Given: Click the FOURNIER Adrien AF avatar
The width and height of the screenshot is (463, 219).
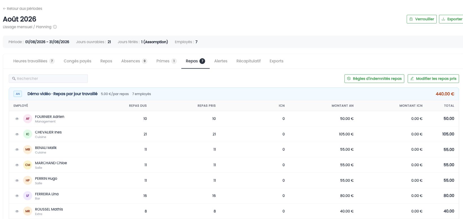Looking at the screenshot, I should (x=28, y=119).
